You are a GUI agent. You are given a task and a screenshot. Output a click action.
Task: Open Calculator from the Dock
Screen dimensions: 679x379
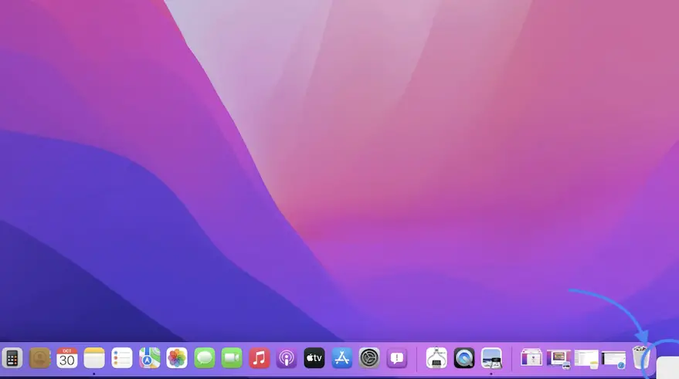click(x=12, y=358)
